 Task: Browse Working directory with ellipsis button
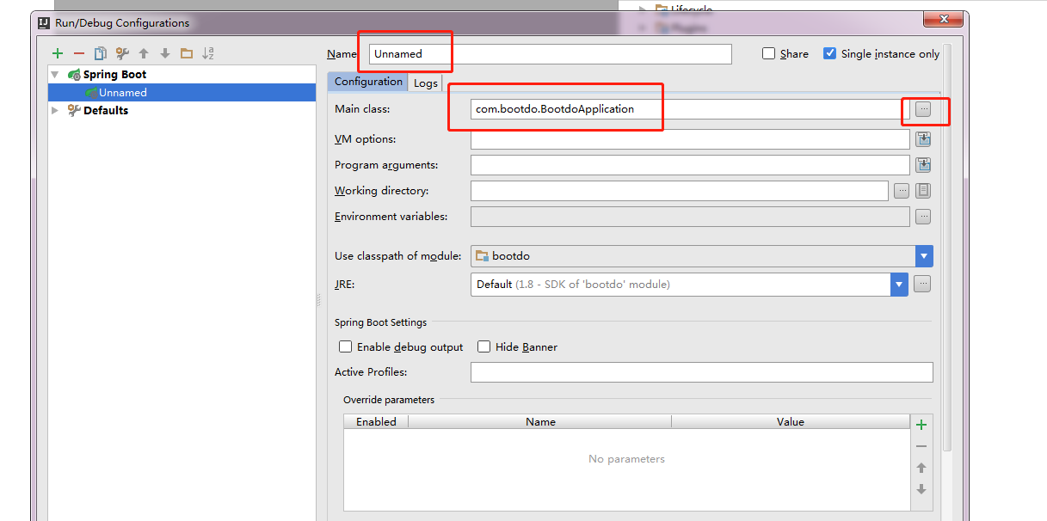click(902, 191)
